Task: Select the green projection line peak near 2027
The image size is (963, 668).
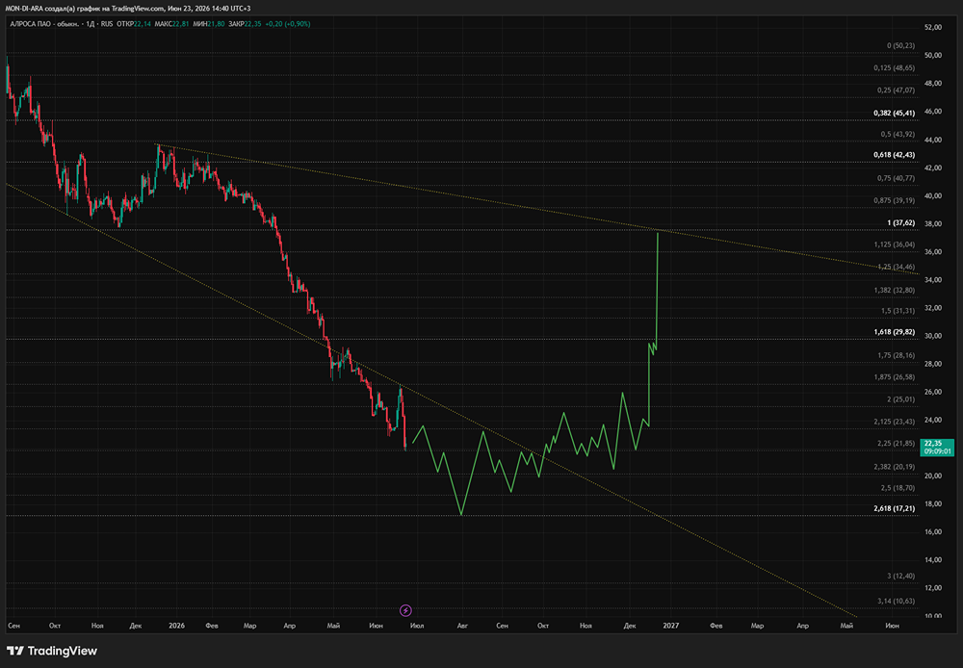Action: coord(658,233)
